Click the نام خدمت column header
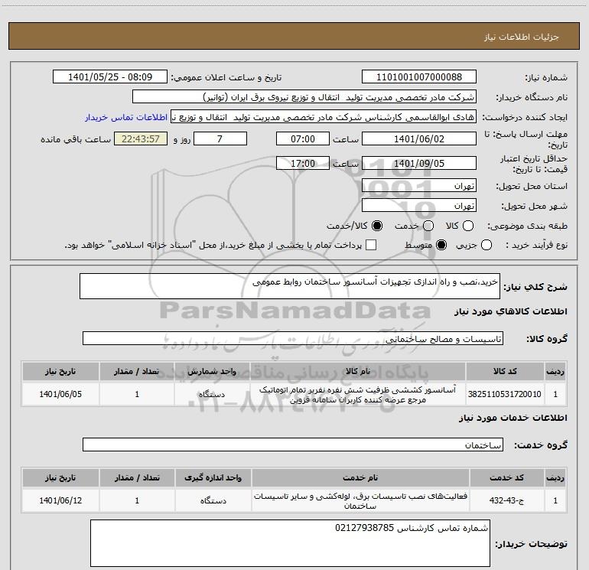589x570 pixels. [x=360, y=478]
